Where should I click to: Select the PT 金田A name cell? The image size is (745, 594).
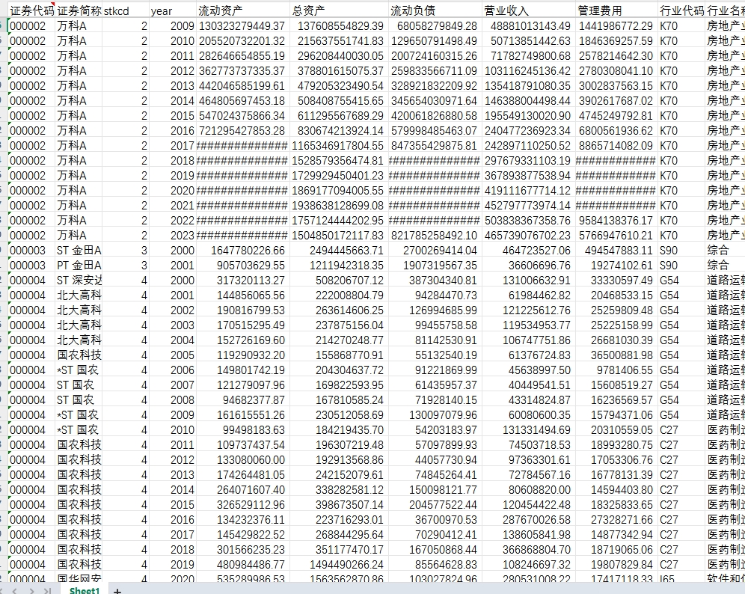[79, 266]
